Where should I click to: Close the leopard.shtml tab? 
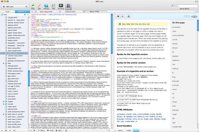click(x=60, y=12)
